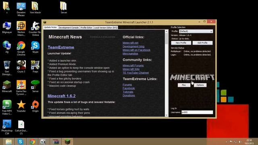This screenshot has width=258, height=145.
Task: Open the Geri Dönüşüm recycle bin
Action: (x=7, y=68)
